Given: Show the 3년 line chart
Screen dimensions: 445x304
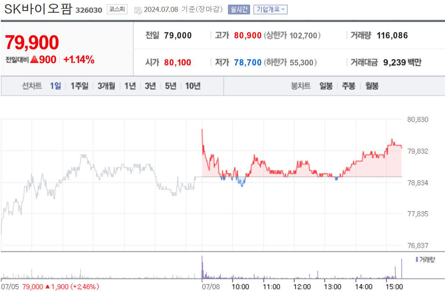Looking at the screenshot, I should tap(150, 86).
